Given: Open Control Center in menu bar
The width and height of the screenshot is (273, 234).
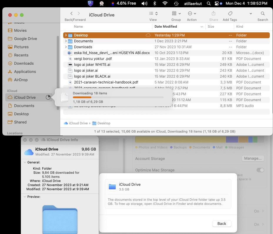Looking at the screenshot, I should click(x=217, y=4).
